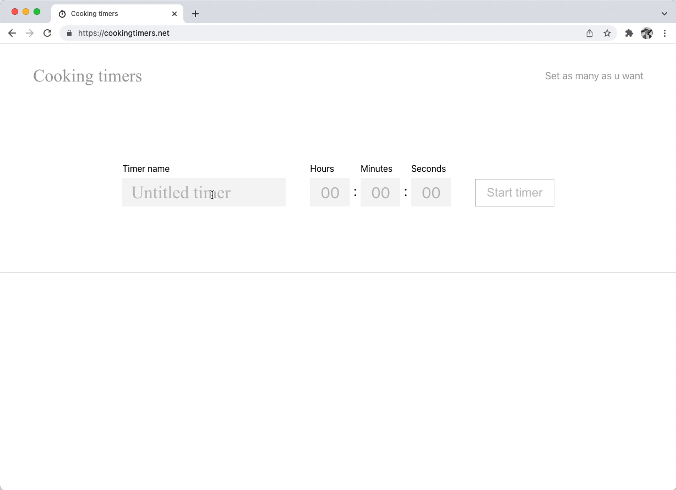Viewport: 676px width, 490px height.
Task: Click the forward navigation arrow
Action: click(x=30, y=33)
